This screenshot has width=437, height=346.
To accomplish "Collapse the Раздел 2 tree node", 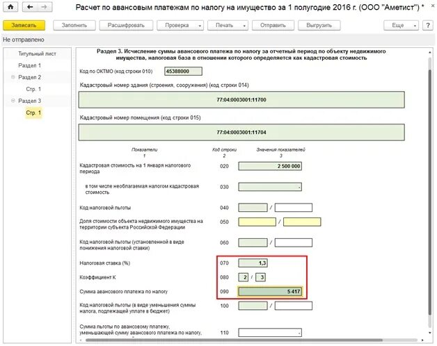I will click(x=13, y=77).
